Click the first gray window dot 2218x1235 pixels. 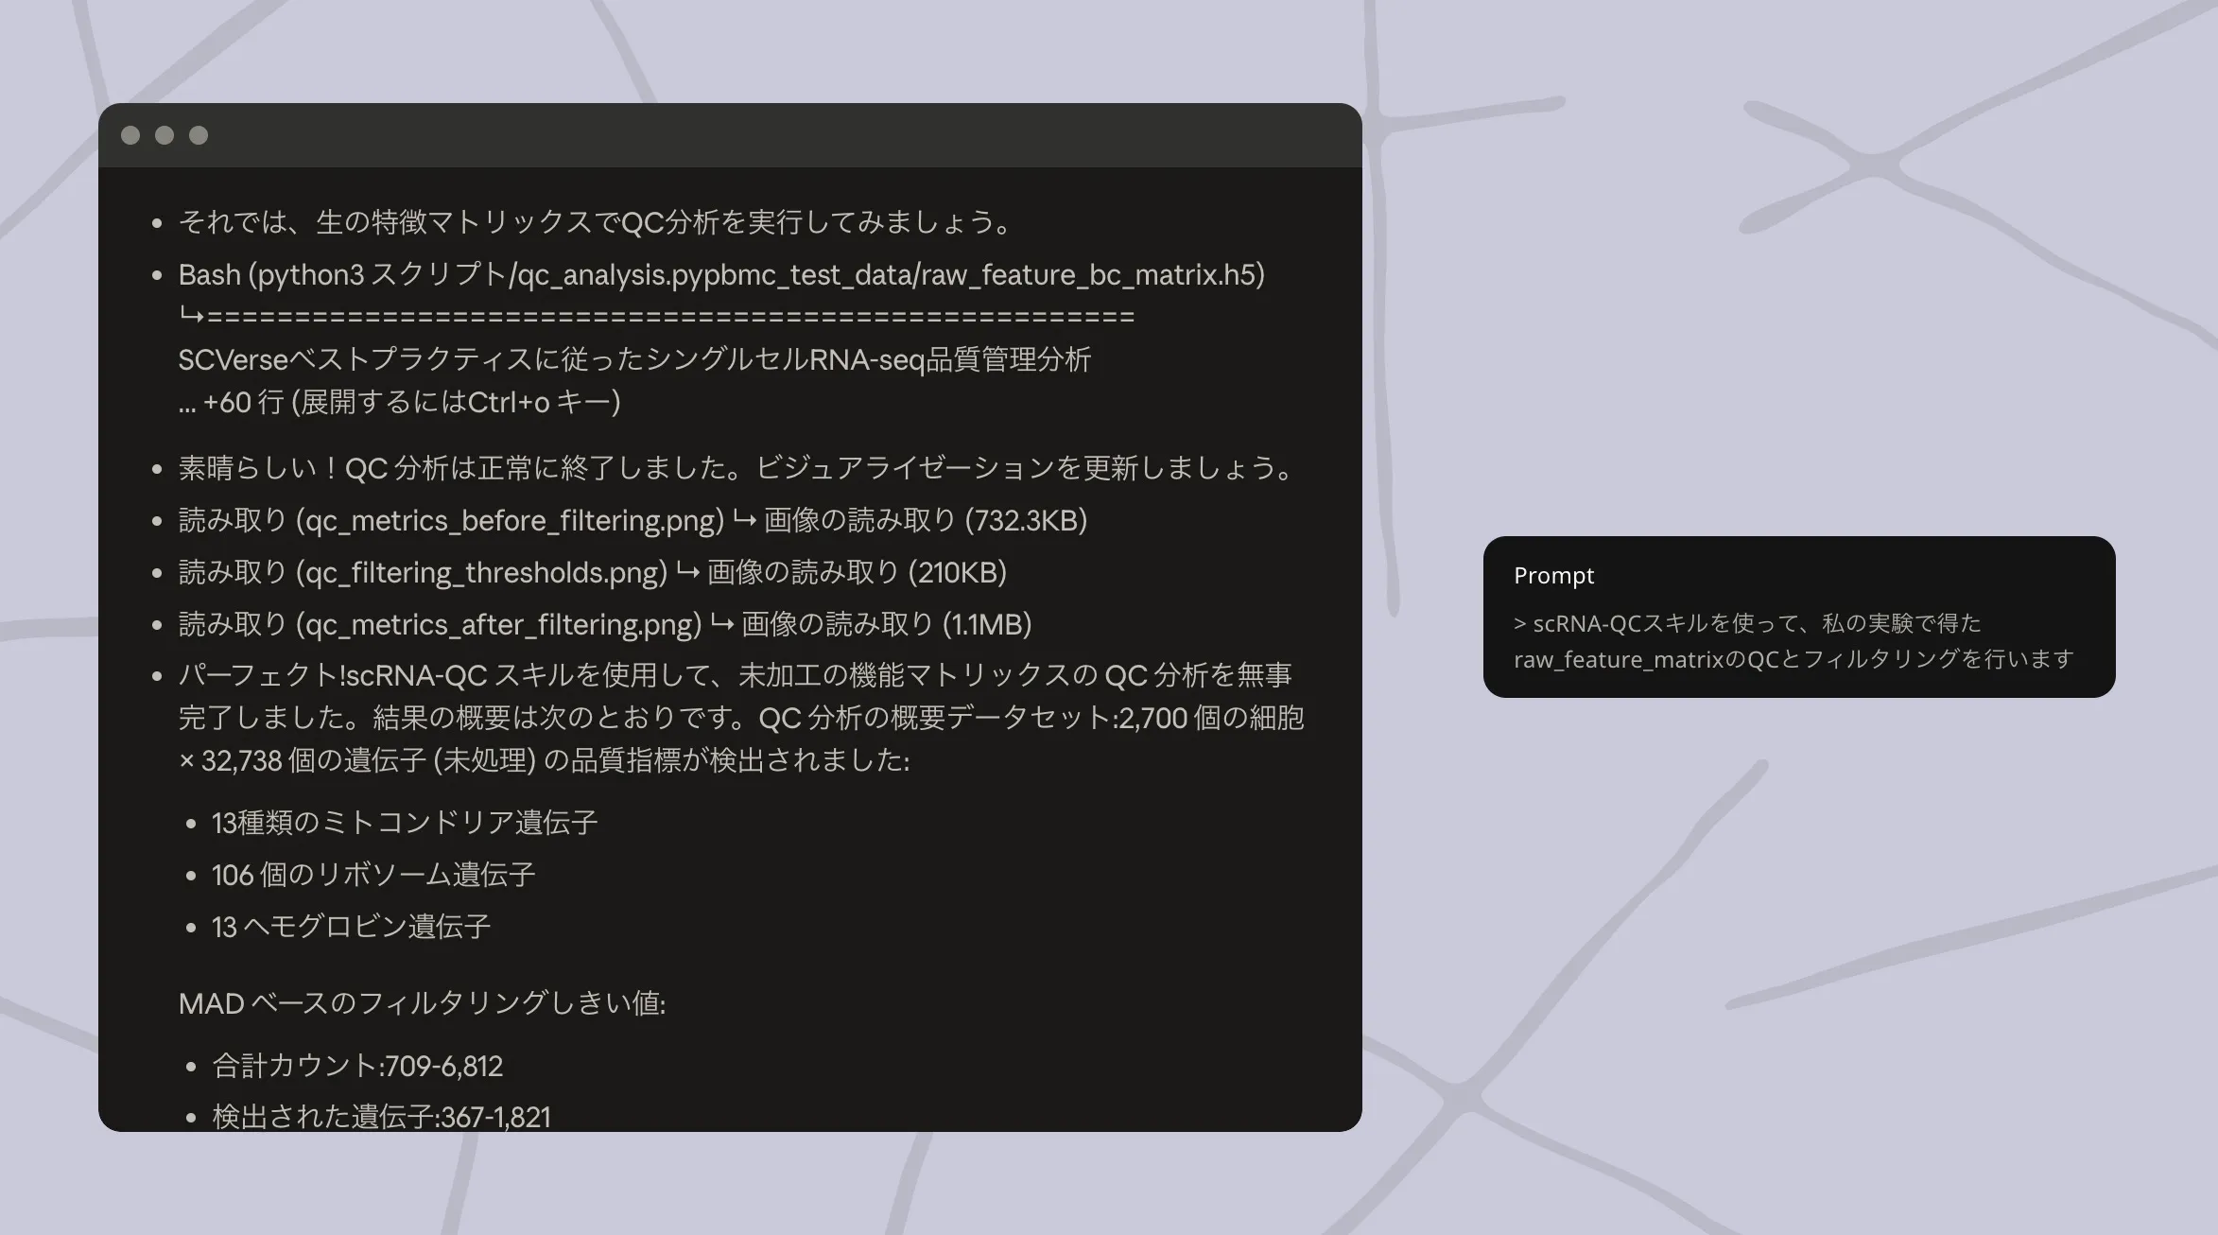[130, 135]
